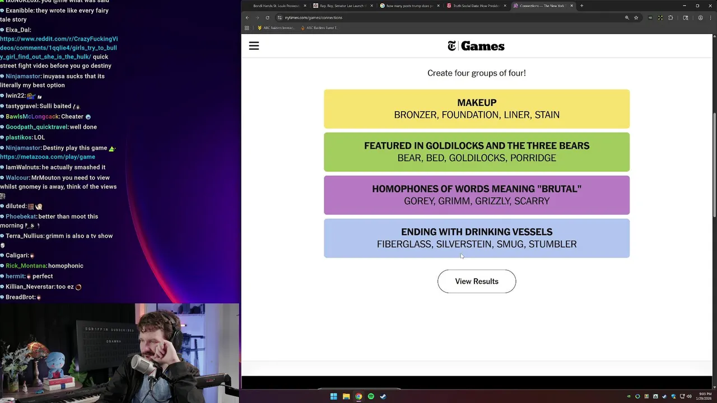The width and height of the screenshot is (717, 403).
Task: Click the username Goodpath_quicktravel in chat
Action: [x=36, y=127]
